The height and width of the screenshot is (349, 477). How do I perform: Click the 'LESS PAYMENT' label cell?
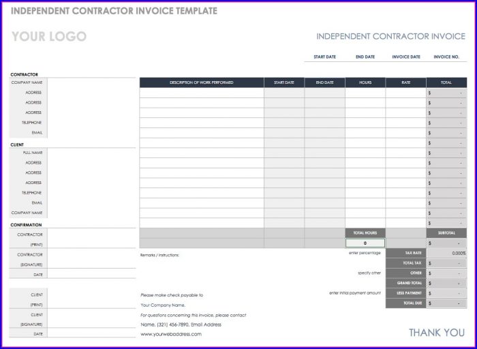pyautogui.click(x=406, y=293)
